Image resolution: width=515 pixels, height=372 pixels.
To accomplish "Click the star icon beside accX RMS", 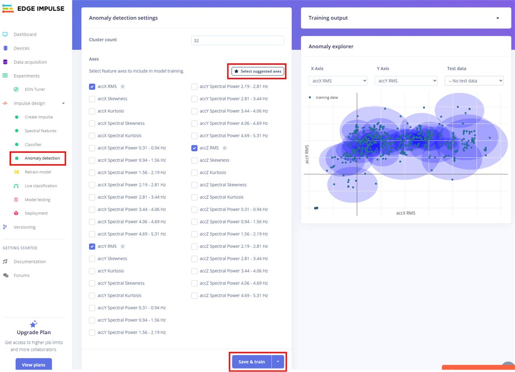I will click(123, 86).
